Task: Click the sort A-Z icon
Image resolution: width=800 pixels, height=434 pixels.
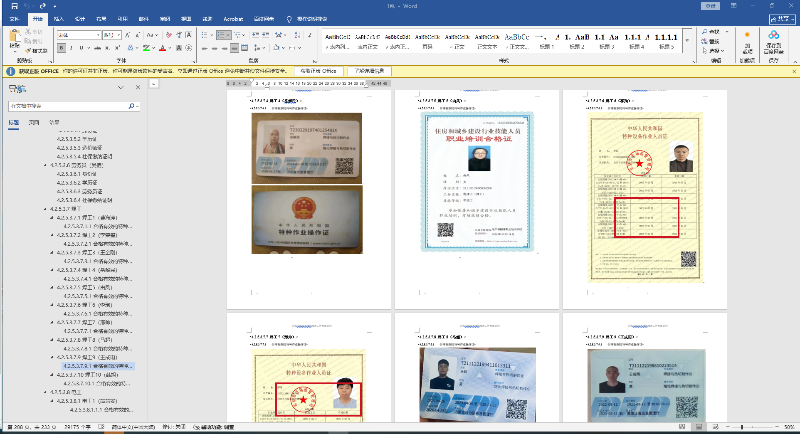Action: (x=297, y=35)
